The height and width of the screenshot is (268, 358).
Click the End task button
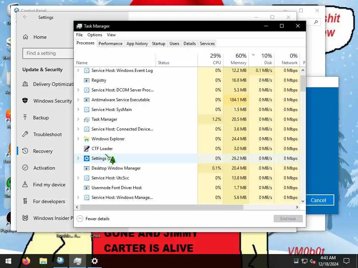pyautogui.click(x=288, y=219)
